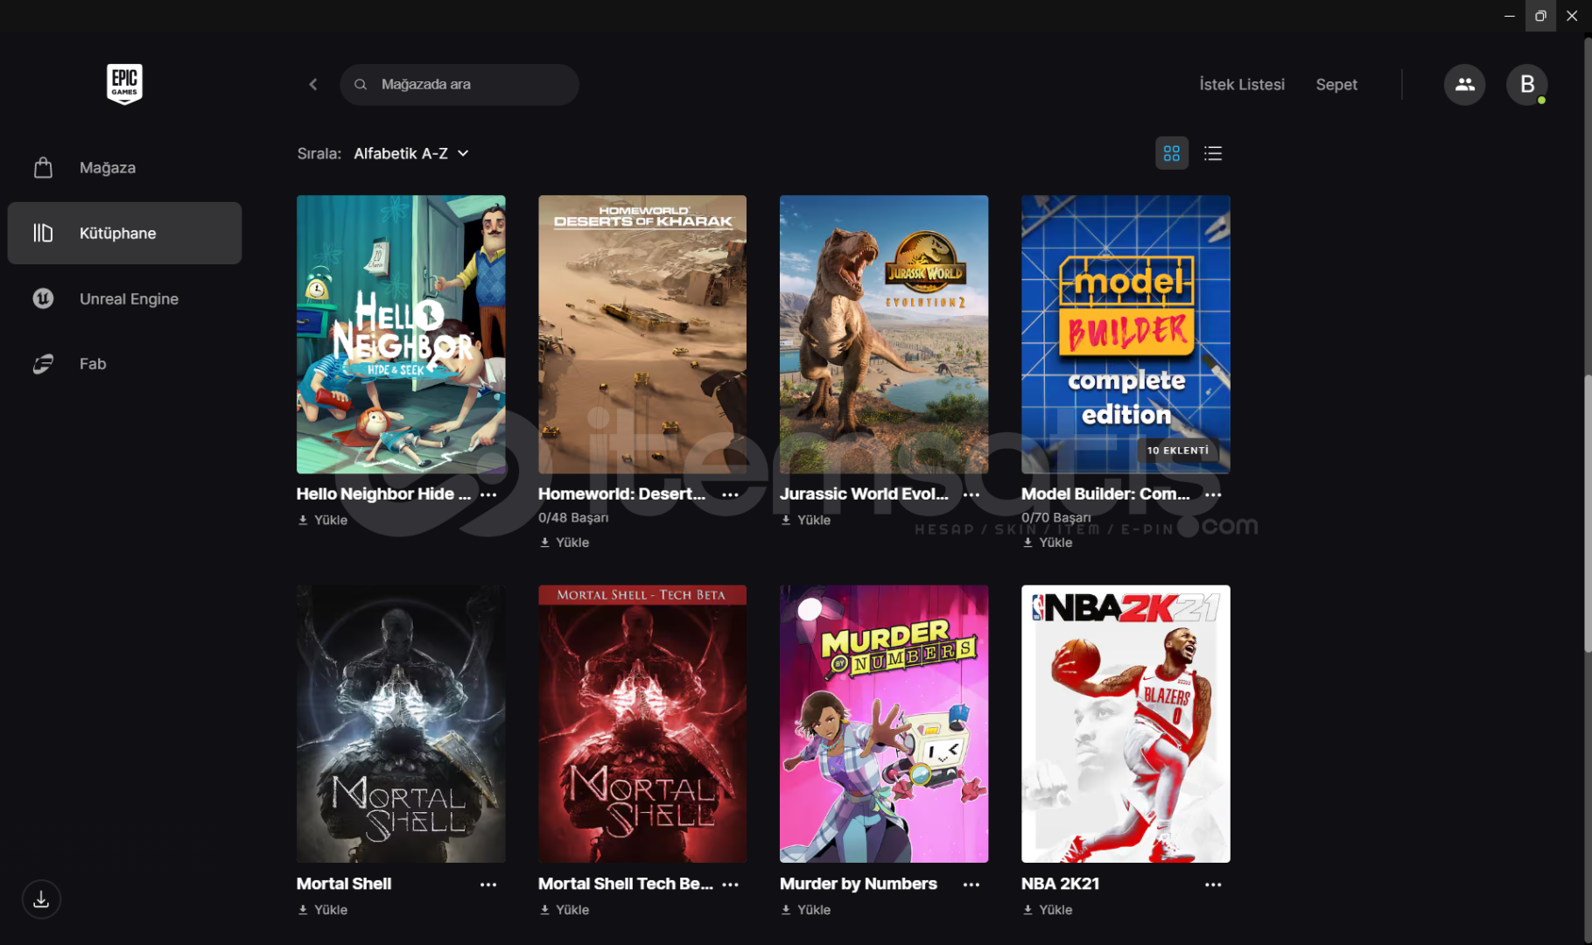This screenshot has height=945, width=1592.
Task: Open Unreal Engine section
Action: click(124, 298)
